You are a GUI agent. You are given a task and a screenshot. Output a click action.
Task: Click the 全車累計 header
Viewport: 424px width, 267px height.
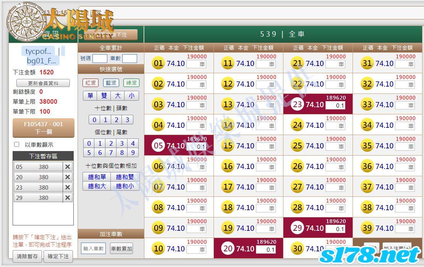[x=111, y=48]
